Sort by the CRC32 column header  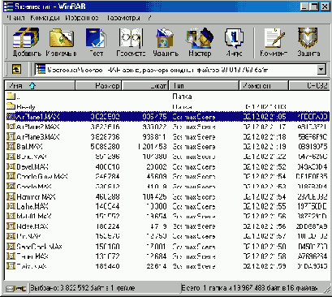tap(309, 86)
